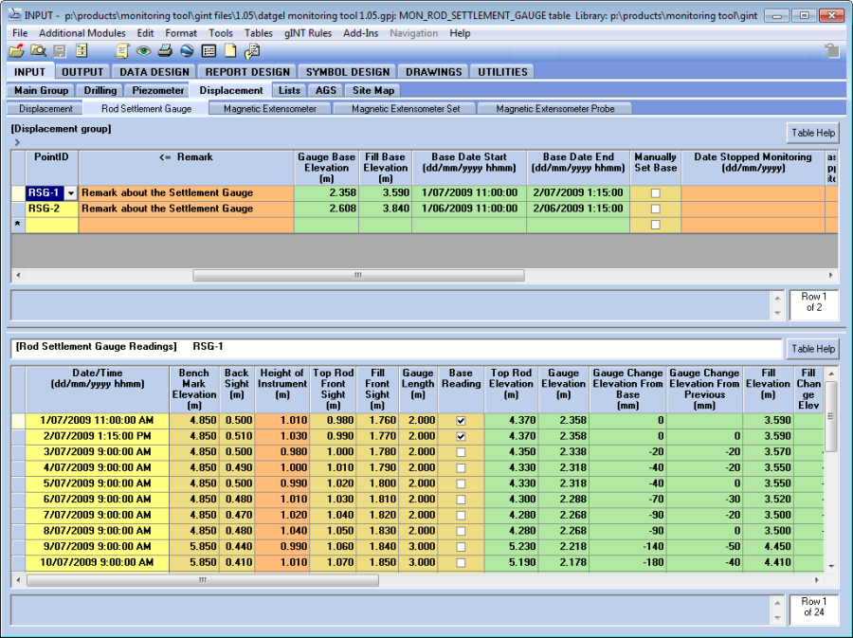
Task: Click the blank yellow page icon
Action: 229,51
